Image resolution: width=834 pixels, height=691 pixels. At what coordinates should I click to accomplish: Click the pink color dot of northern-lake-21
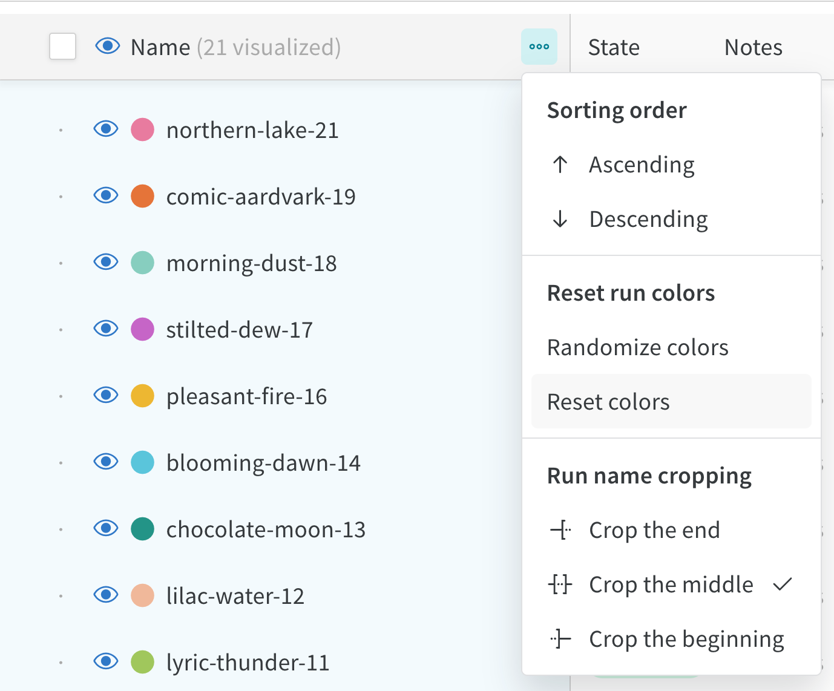click(x=142, y=129)
